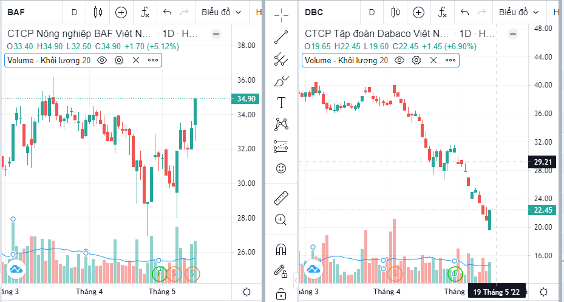The height and width of the screenshot is (302, 564).
Task: Choose the text annotation tool
Action: tap(281, 103)
